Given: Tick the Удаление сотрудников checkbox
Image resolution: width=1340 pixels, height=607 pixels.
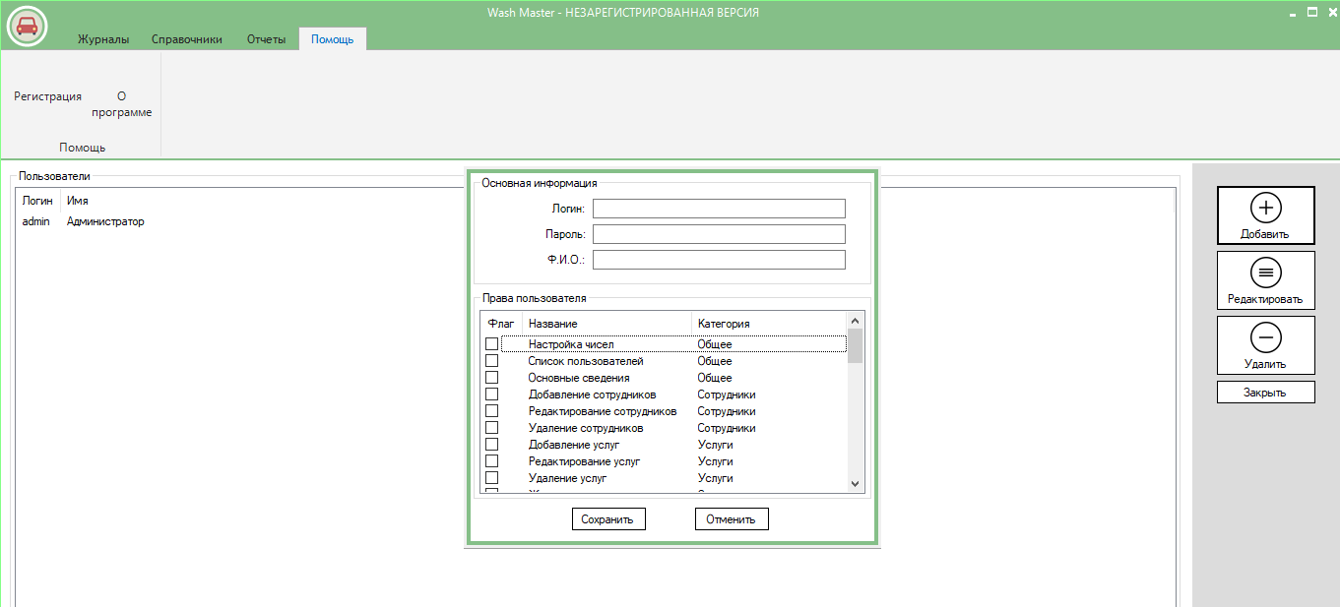Looking at the screenshot, I should tap(491, 428).
